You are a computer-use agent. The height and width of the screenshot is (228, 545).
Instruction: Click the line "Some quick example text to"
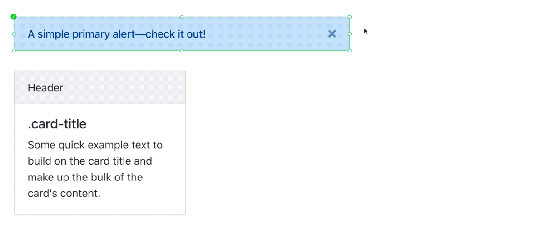coord(95,145)
